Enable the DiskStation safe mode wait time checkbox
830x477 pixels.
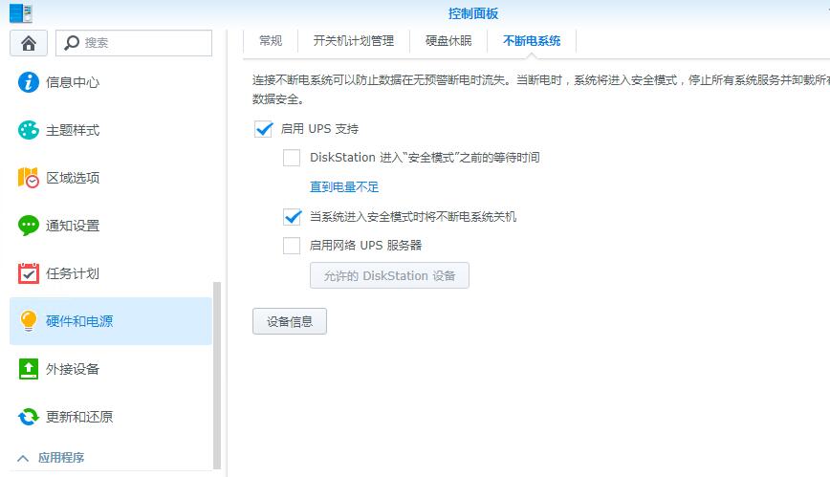(292, 158)
